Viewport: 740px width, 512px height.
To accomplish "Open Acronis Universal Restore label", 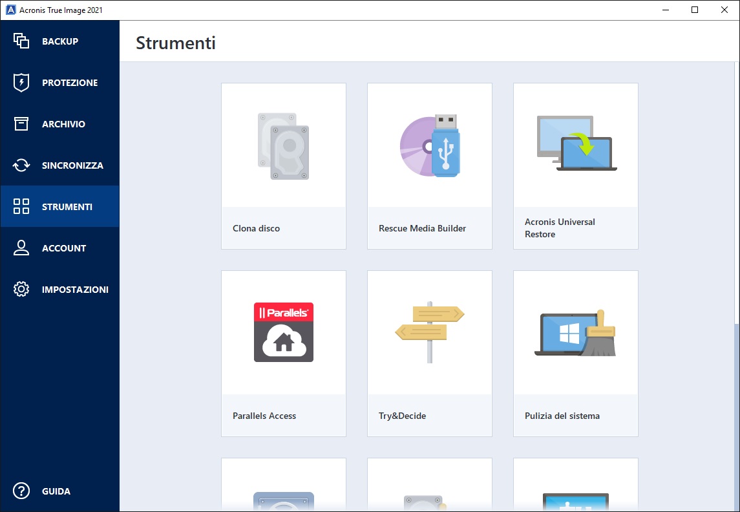I will click(x=560, y=228).
